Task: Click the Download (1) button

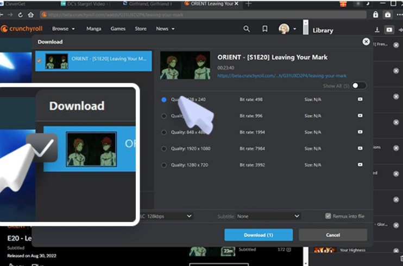Action: point(259,235)
